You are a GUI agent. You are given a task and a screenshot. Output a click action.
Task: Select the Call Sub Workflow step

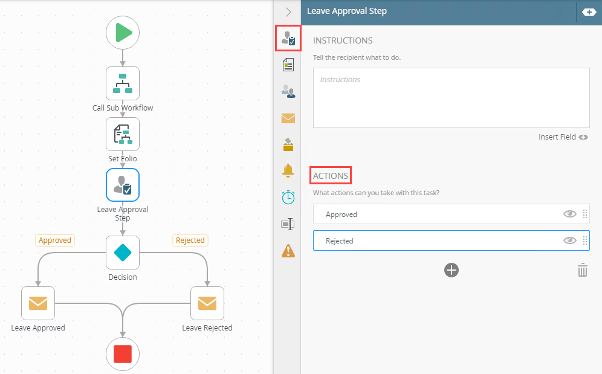[x=123, y=83]
